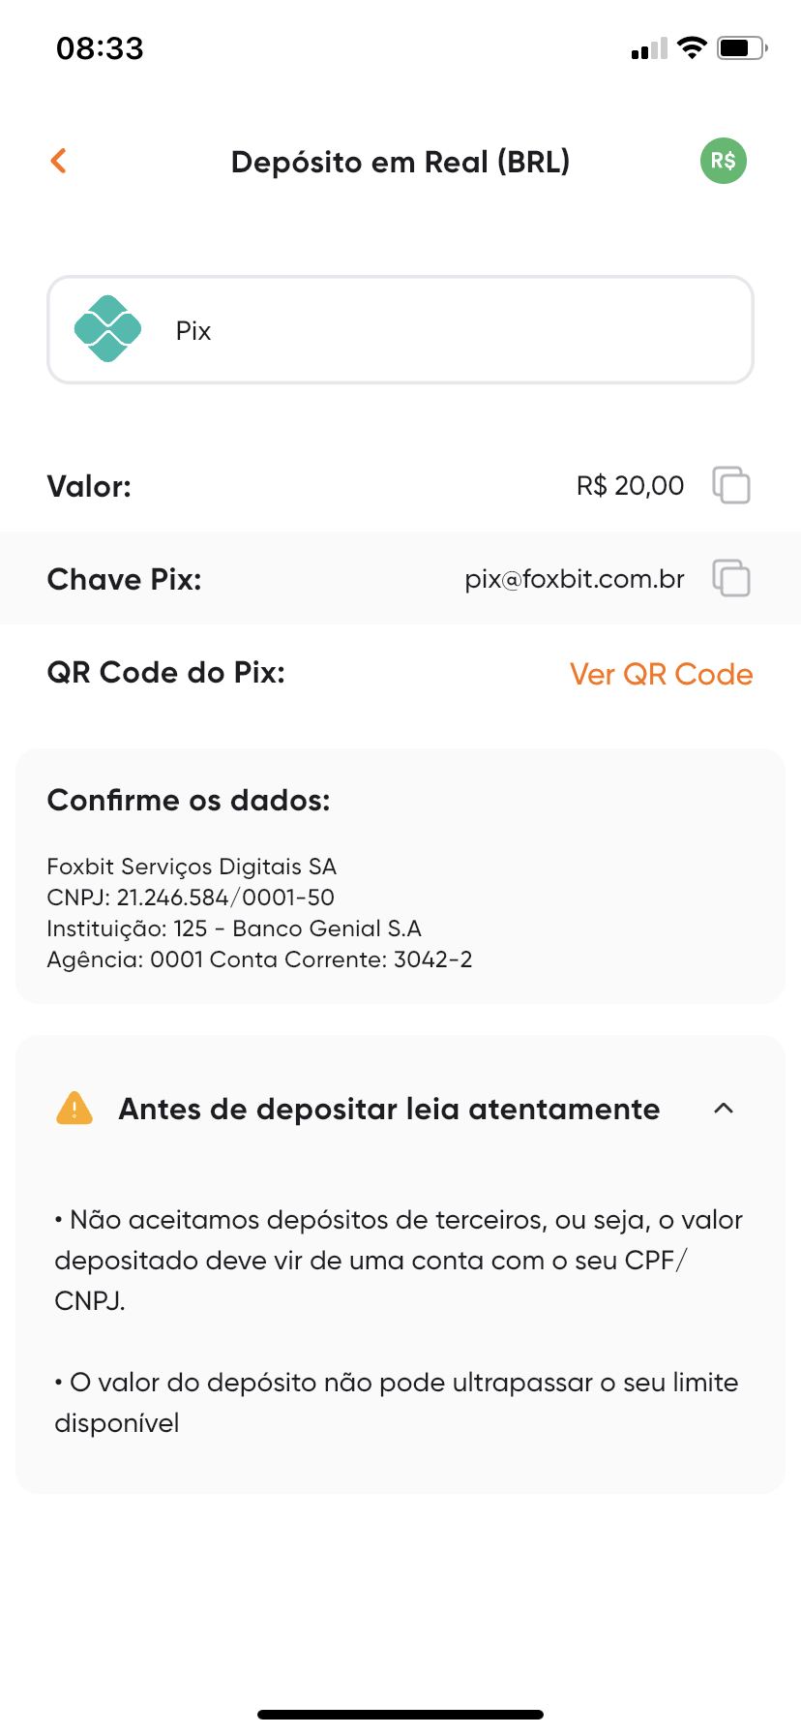801x1735 pixels.
Task: Tap the battery indicator in status bar
Action: pos(742,47)
